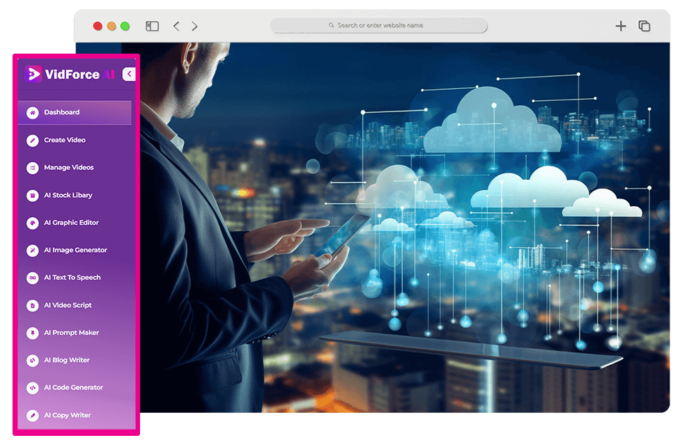Open Create Video from the sidebar
This screenshot has width=680, height=447.
(x=65, y=140)
